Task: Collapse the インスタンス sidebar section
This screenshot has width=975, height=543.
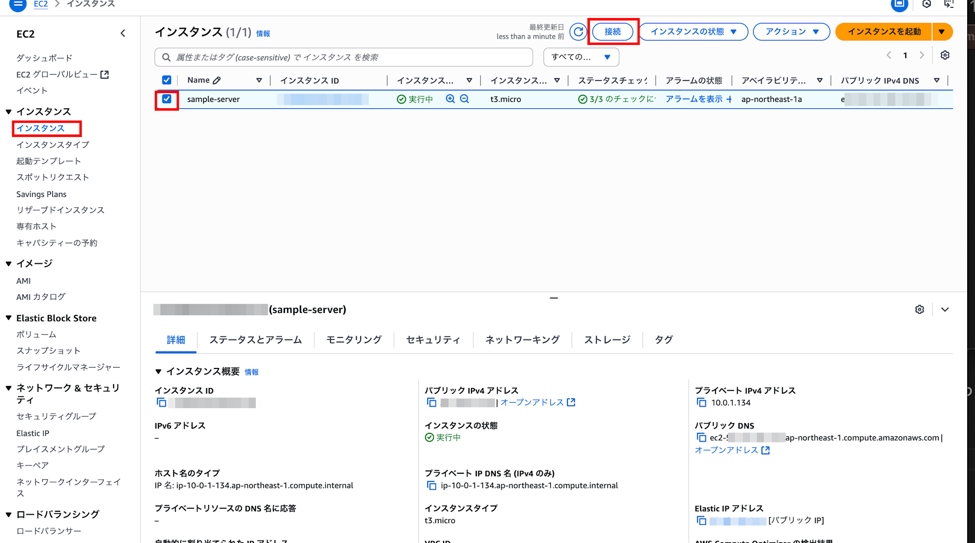Action: point(9,112)
